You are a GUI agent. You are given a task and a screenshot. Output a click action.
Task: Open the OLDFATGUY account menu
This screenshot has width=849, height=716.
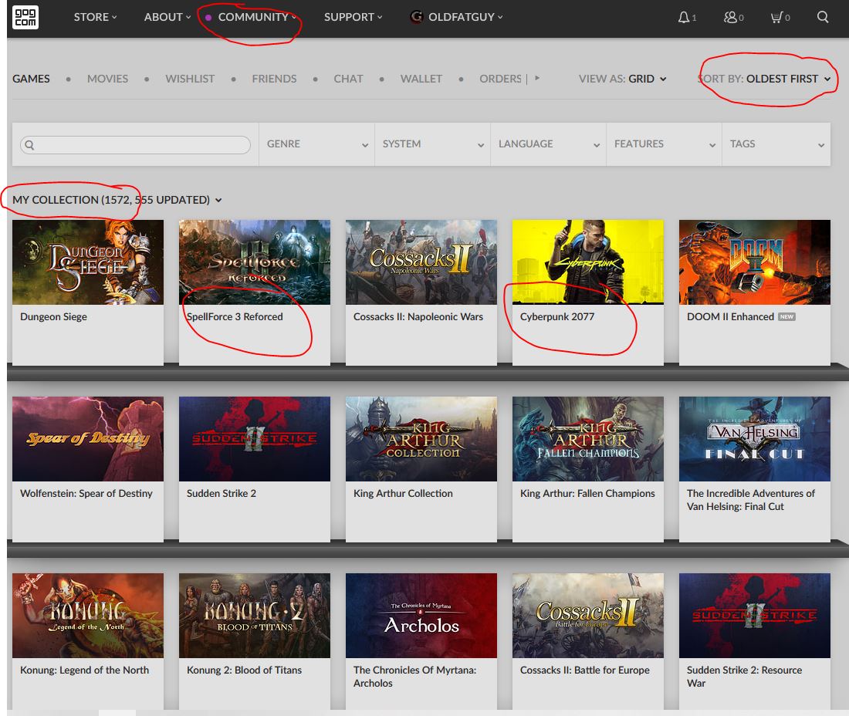coord(465,17)
